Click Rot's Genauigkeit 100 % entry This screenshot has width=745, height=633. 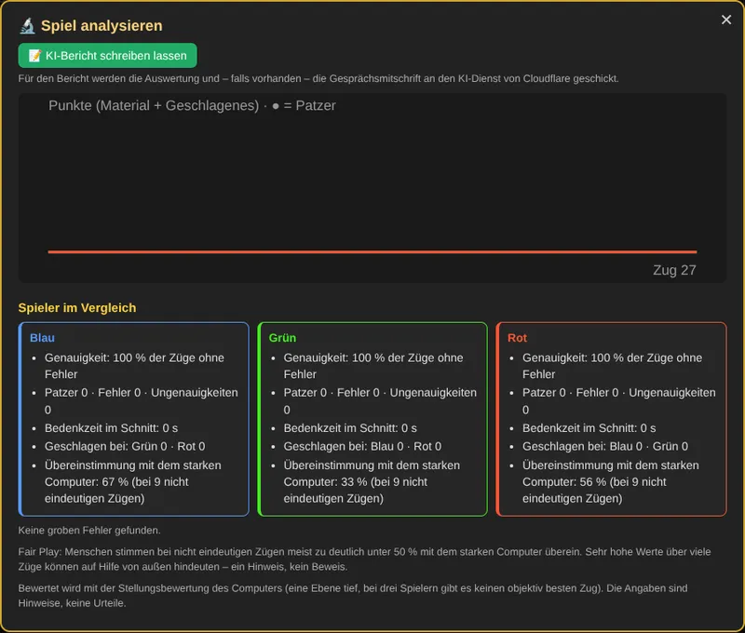pyautogui.click(x=612, y=366)
